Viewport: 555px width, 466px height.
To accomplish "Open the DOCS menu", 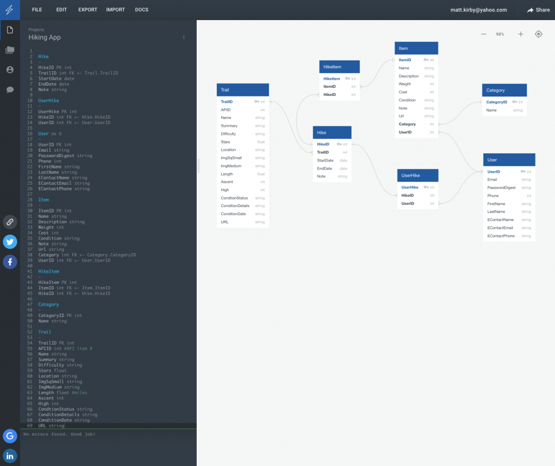I will [141, 9].
